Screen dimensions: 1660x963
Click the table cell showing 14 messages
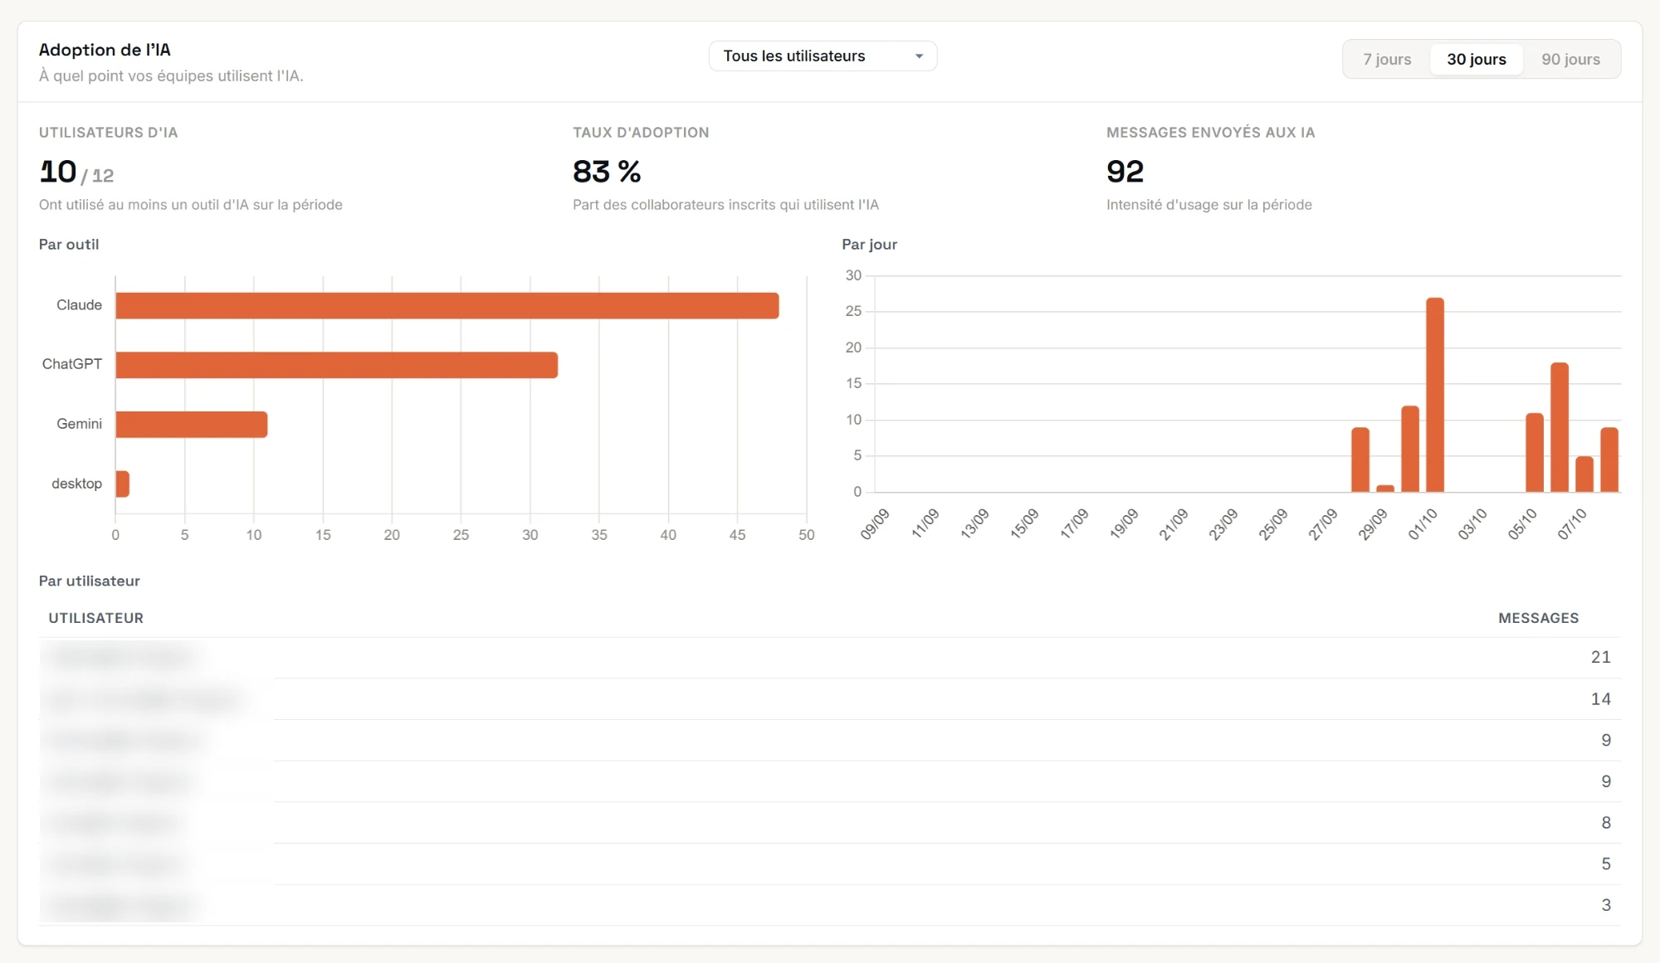(1600, 699)
